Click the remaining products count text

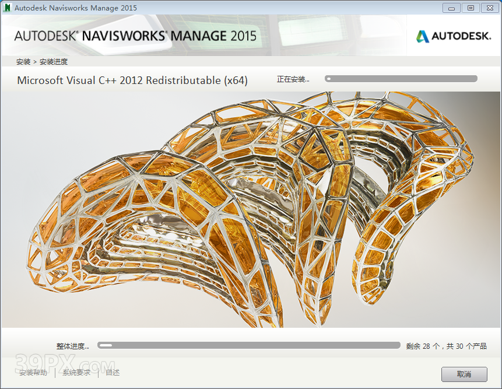(446, 346)
